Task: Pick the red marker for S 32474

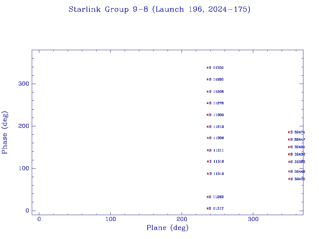Action: tap(289, 132)
